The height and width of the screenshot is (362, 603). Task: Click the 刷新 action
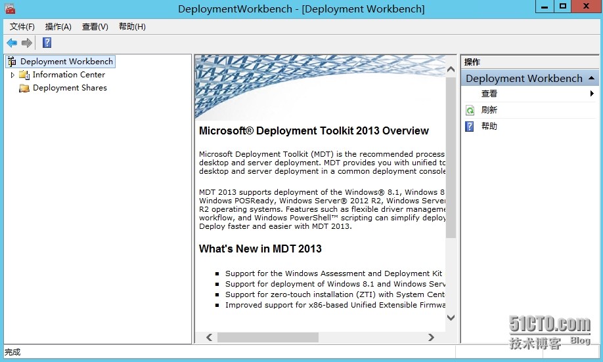[x=489, y=110]
